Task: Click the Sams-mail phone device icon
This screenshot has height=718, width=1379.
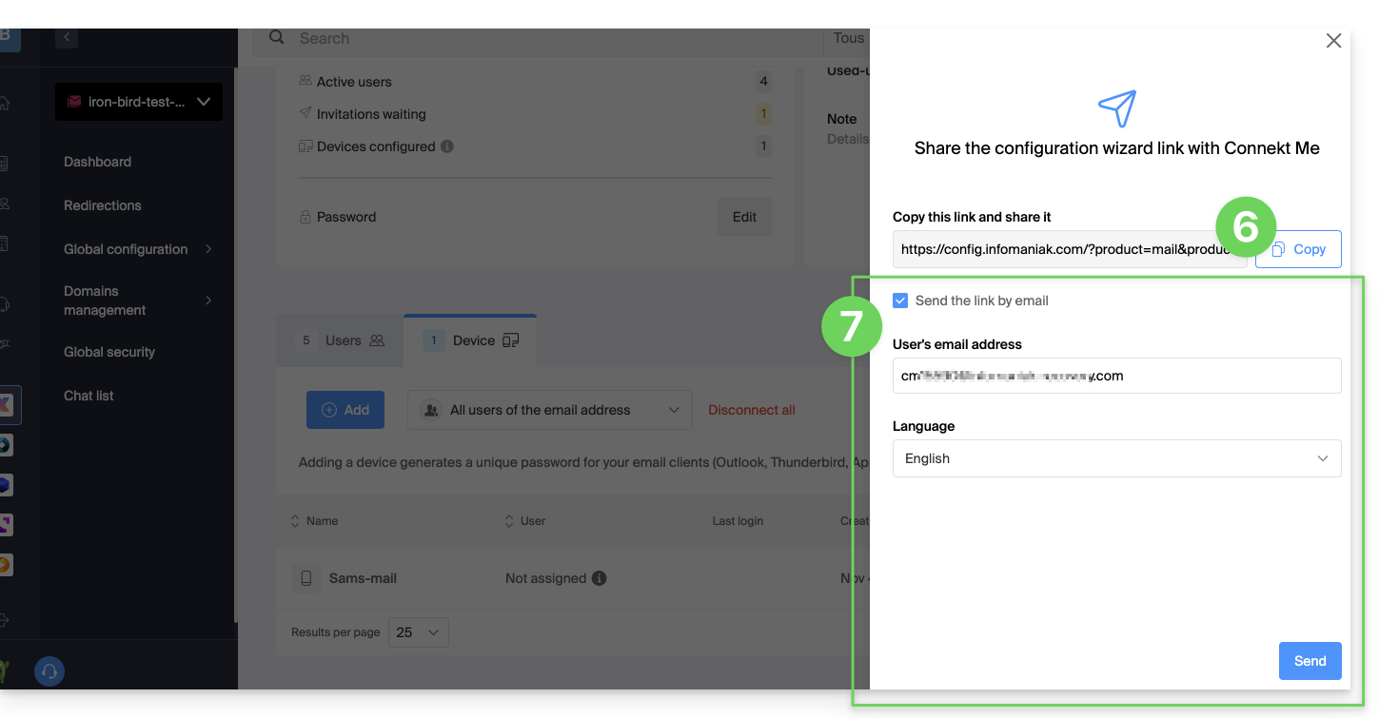Action: (x=306, y=578)
